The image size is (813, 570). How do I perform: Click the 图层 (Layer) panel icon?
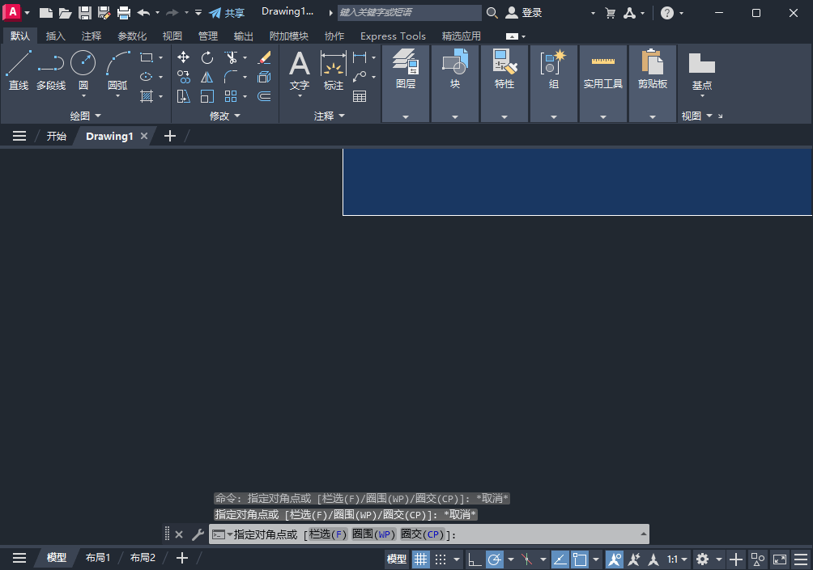[405, 66]
